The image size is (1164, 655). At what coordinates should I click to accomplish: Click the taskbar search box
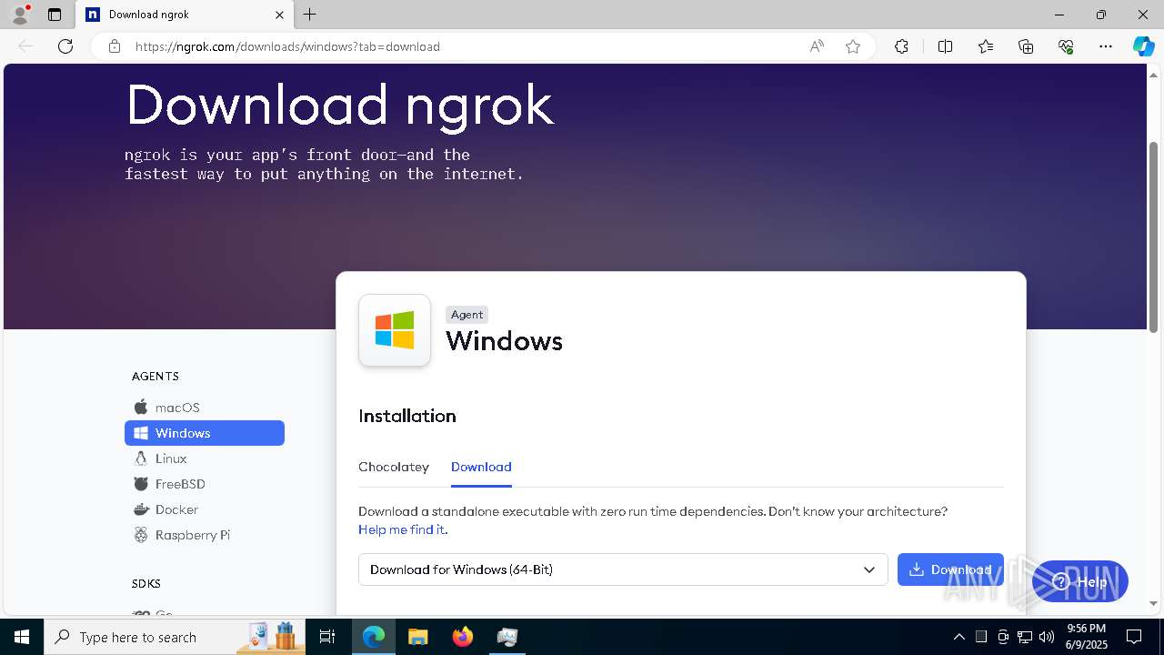175,637
